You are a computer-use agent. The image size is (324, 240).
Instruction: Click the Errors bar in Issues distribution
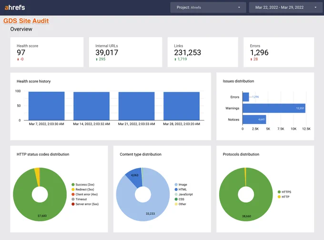point(246,97)
